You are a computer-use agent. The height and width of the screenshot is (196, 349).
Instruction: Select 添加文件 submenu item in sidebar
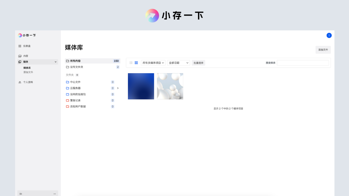tap(28, 72)
